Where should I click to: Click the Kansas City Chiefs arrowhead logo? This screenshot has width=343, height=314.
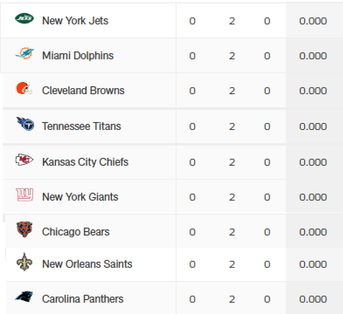click(x=24, y=160)
